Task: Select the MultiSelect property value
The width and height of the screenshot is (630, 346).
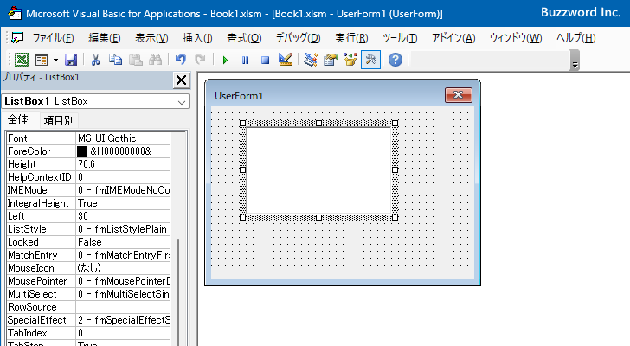Action: [x=124, y=294]
